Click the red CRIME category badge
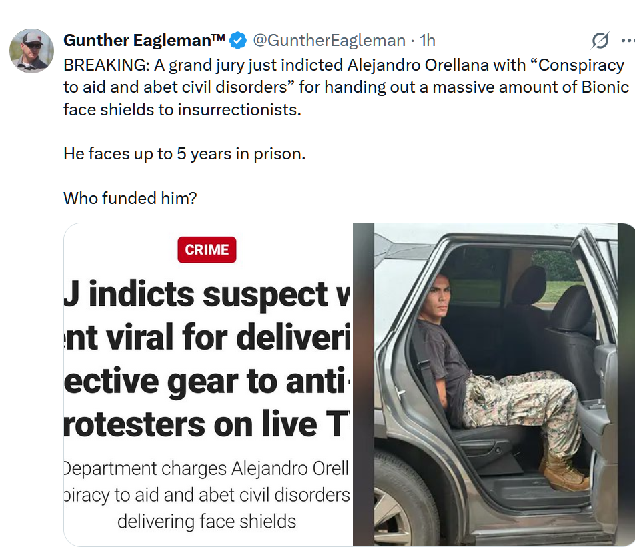The height and width of the screenshot is (547, 635). click(207, 250)
